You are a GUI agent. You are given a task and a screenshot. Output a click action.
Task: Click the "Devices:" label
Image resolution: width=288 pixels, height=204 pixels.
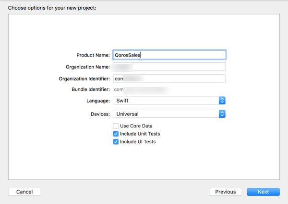tap(100, 114)
